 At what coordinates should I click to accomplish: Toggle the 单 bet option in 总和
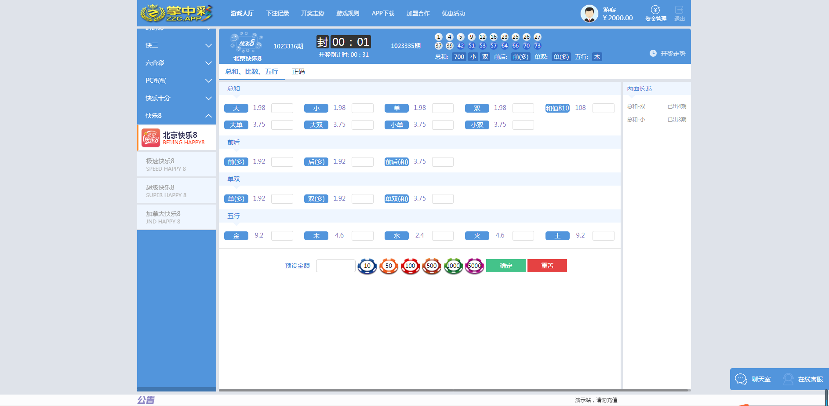click(x=397, y=108)
